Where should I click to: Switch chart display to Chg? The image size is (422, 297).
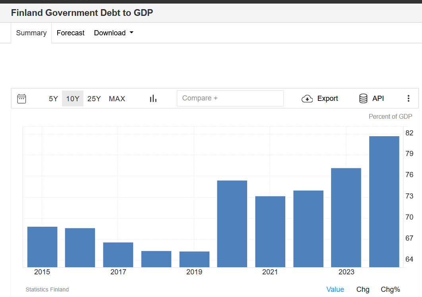(363, 289)
